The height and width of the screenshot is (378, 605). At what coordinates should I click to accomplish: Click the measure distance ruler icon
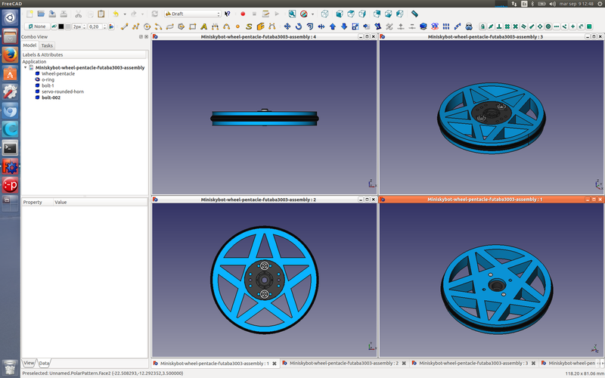click(x=414, y=14)
